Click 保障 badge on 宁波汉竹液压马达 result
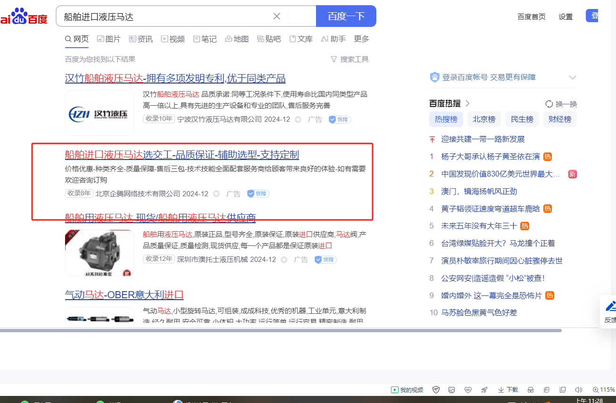 (340, 119)
